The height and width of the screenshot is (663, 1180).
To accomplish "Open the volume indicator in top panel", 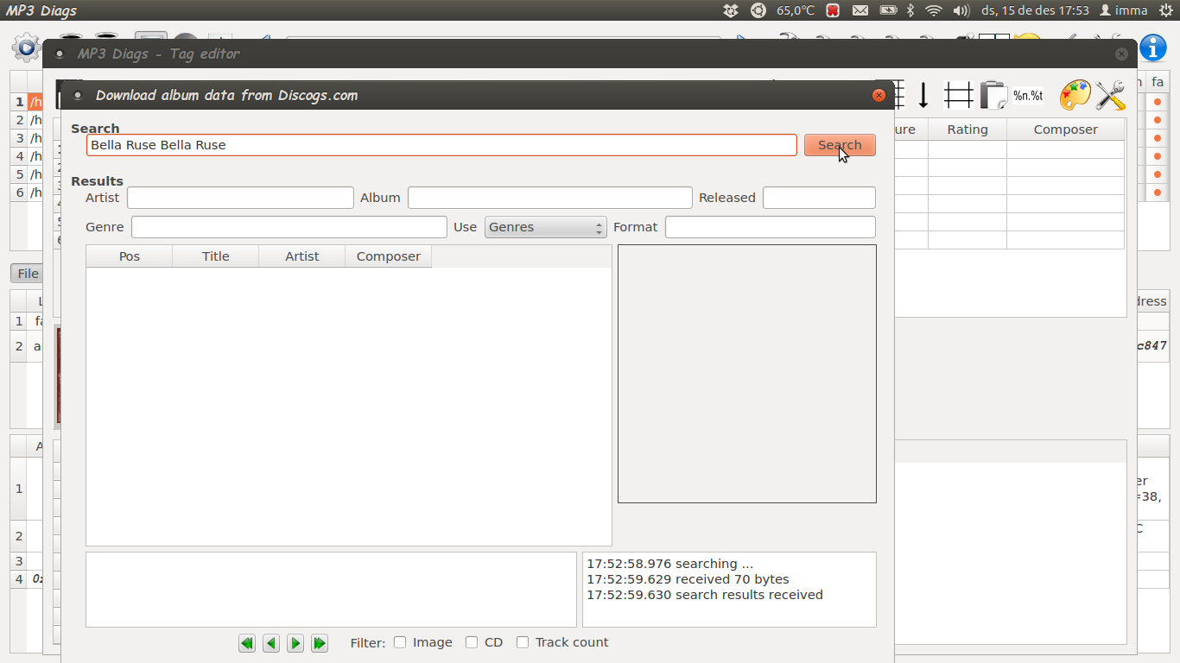I will [x=961, y=10].
